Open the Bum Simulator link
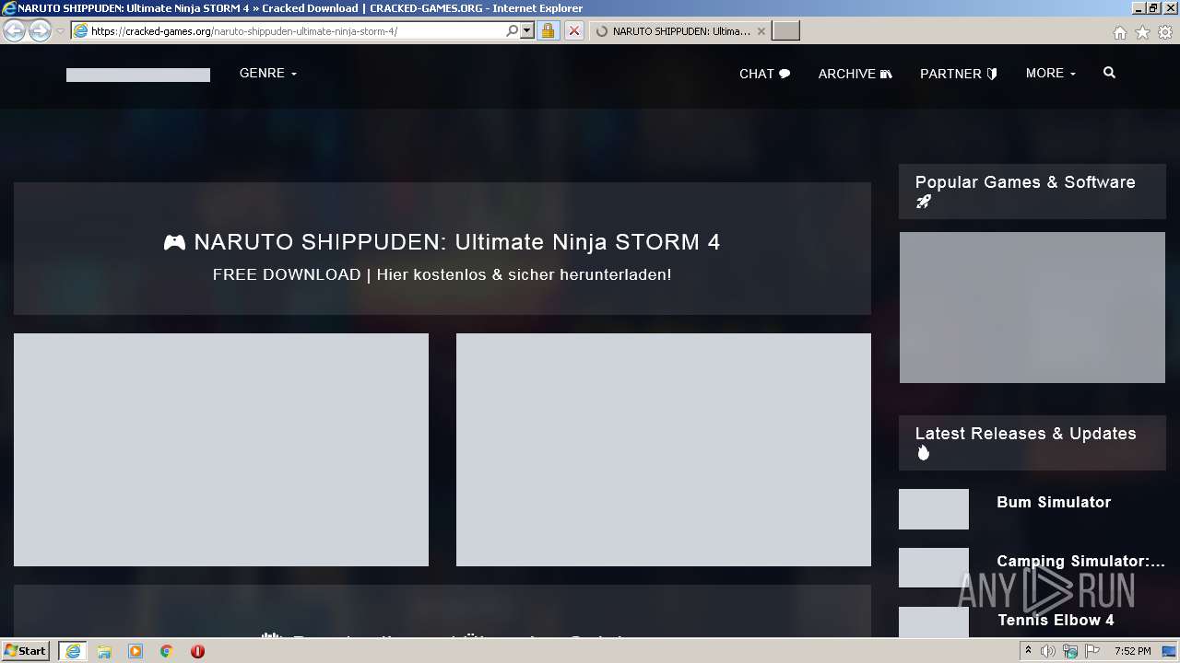The width and height of the screenshot is (1180, 663). click(1054, 502)
